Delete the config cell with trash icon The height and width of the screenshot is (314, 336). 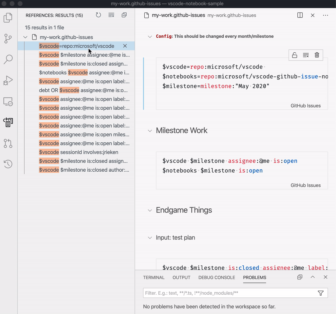point(317,55)
